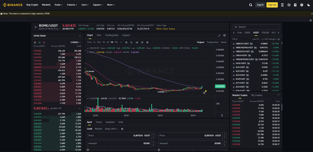Expand chart to fullscreen
This screenshot has width=313, height=152.
pyautogui.click(x=219, y=35)
